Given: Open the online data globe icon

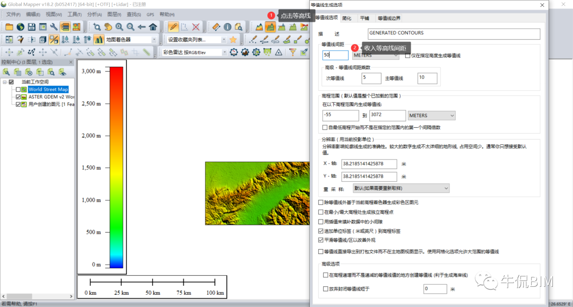Looking at the screenshot, I should (x=21, y=27).
